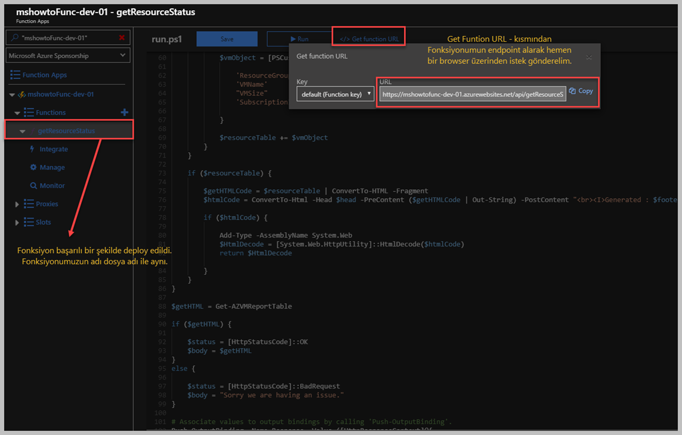Expand the Proxies tree node
This screenshot has width=682, height=435.
(x=17, y=204)
